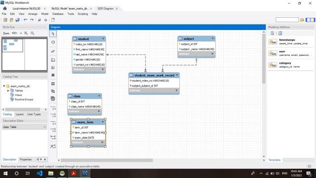Viewport: 316px width, 178px height.
Task: Select the place new table tool
Action: coord(53,84)
